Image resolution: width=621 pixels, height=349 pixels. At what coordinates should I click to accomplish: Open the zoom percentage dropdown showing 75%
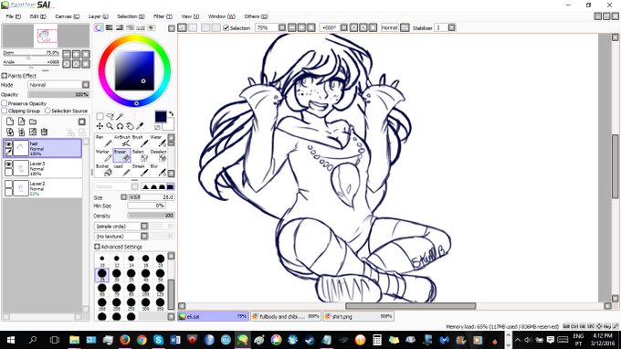click(x=282, y=27)
